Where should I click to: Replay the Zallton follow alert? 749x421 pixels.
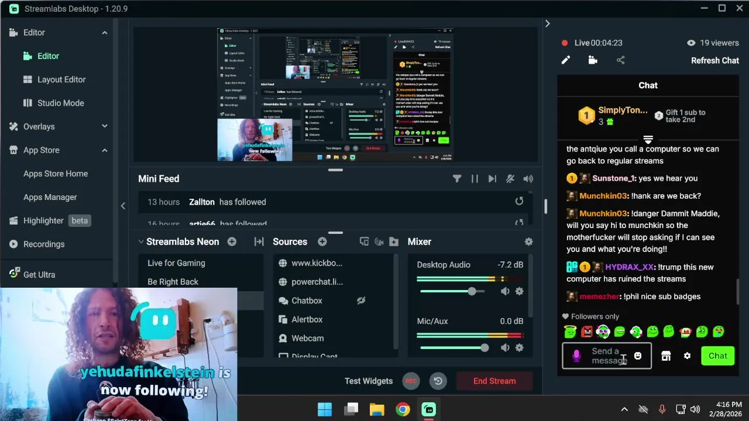pos(519,202)
